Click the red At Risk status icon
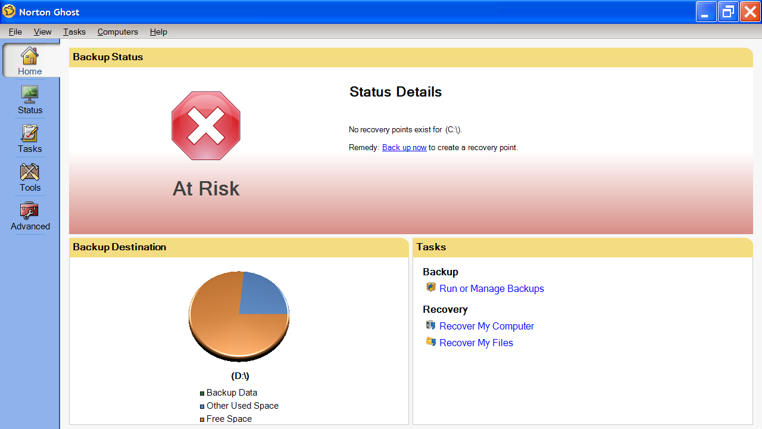The image size is (762, 429). tap(206, 126)
